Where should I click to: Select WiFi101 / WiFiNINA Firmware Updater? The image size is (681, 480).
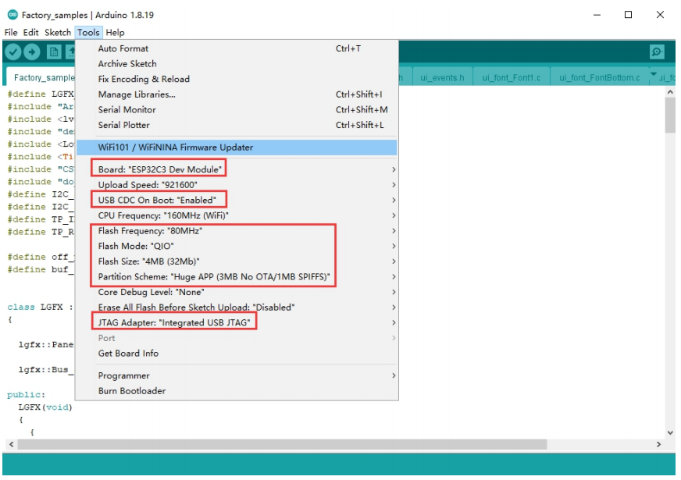[237, 148]
